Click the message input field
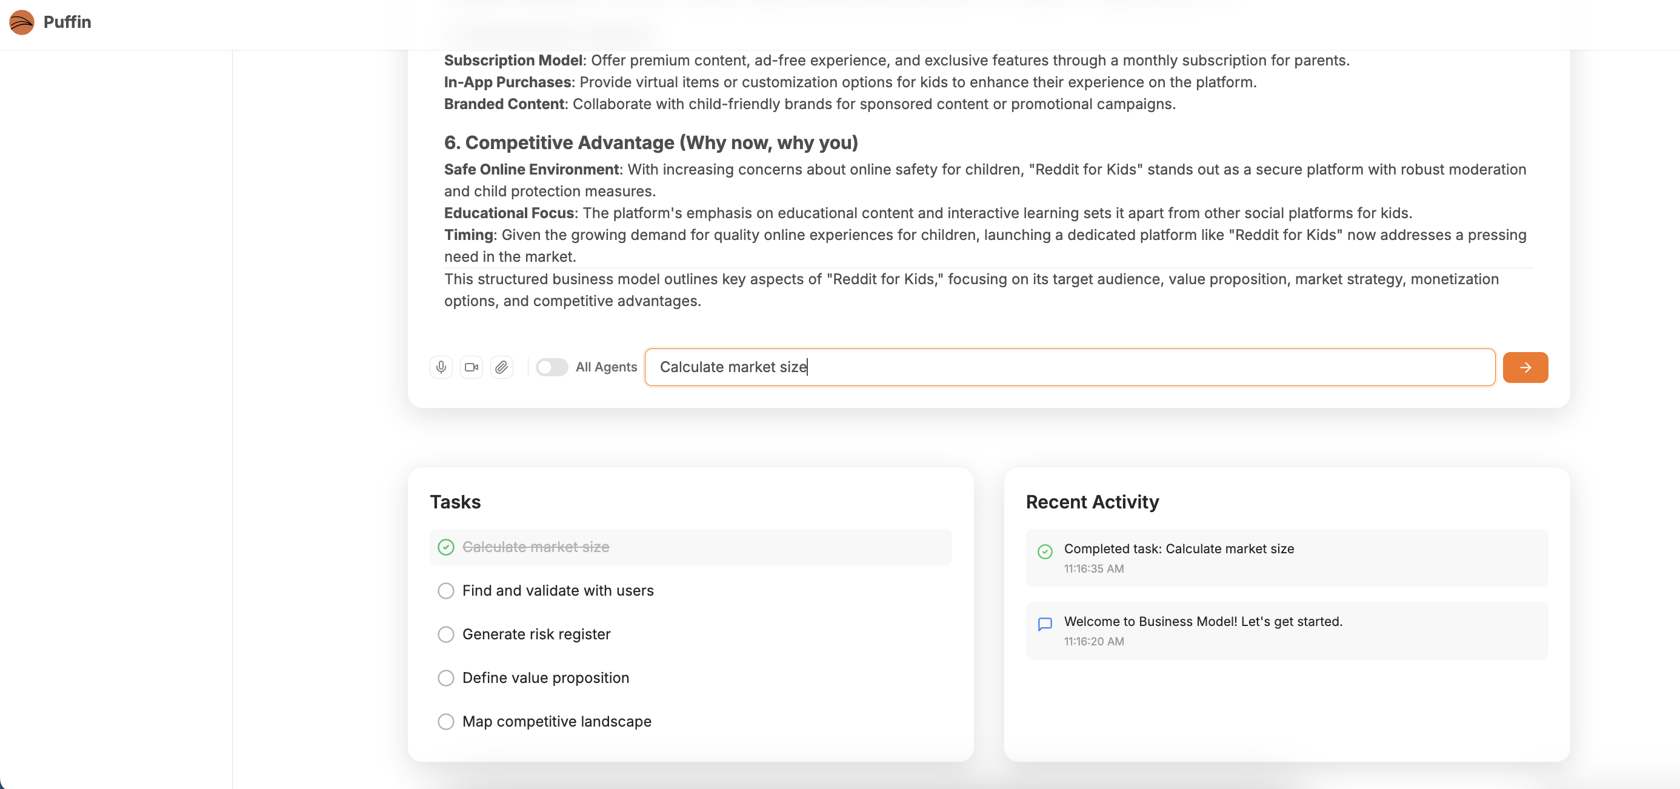Image resolution: width=1680 pixels, height=789 pixels. click(x=1070, y=367)
